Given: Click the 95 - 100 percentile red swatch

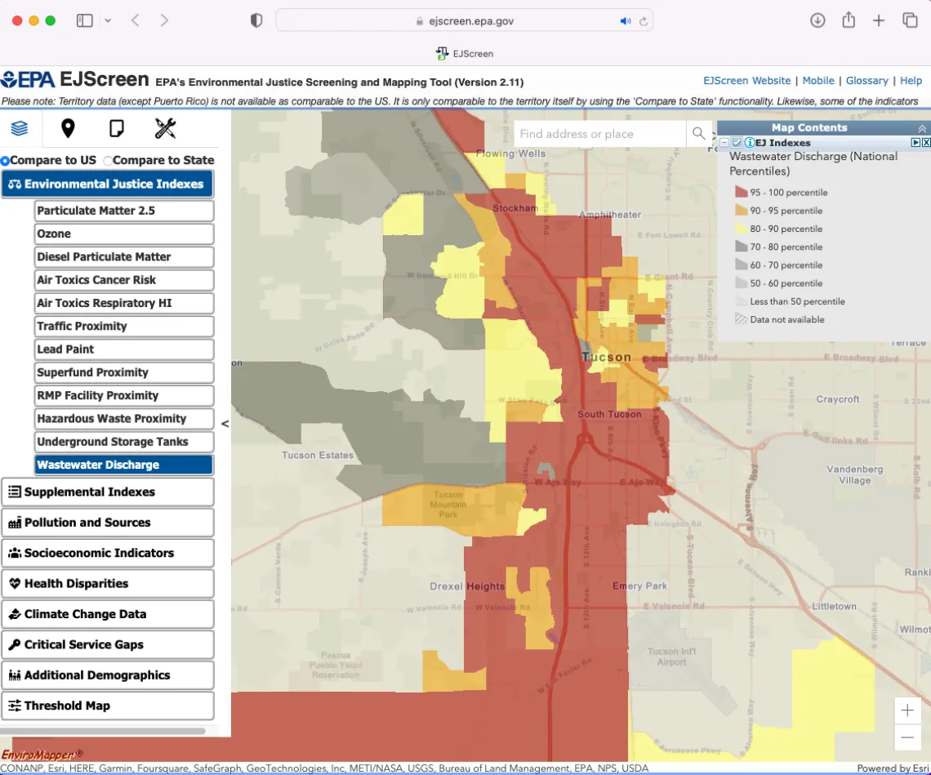Looking at the screenshot, I should pos(741,192).
